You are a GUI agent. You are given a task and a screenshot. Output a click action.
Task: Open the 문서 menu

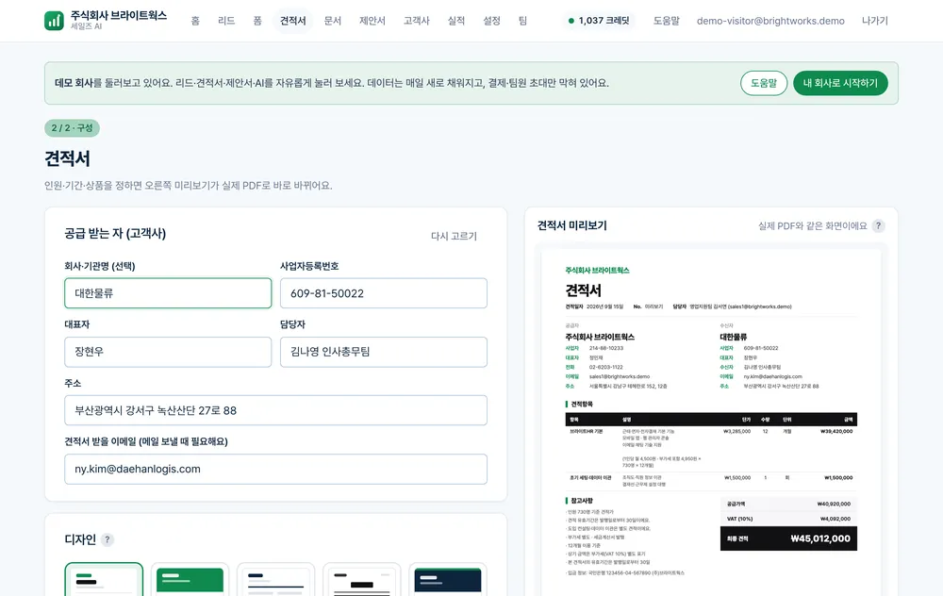(x=333, y=21)
